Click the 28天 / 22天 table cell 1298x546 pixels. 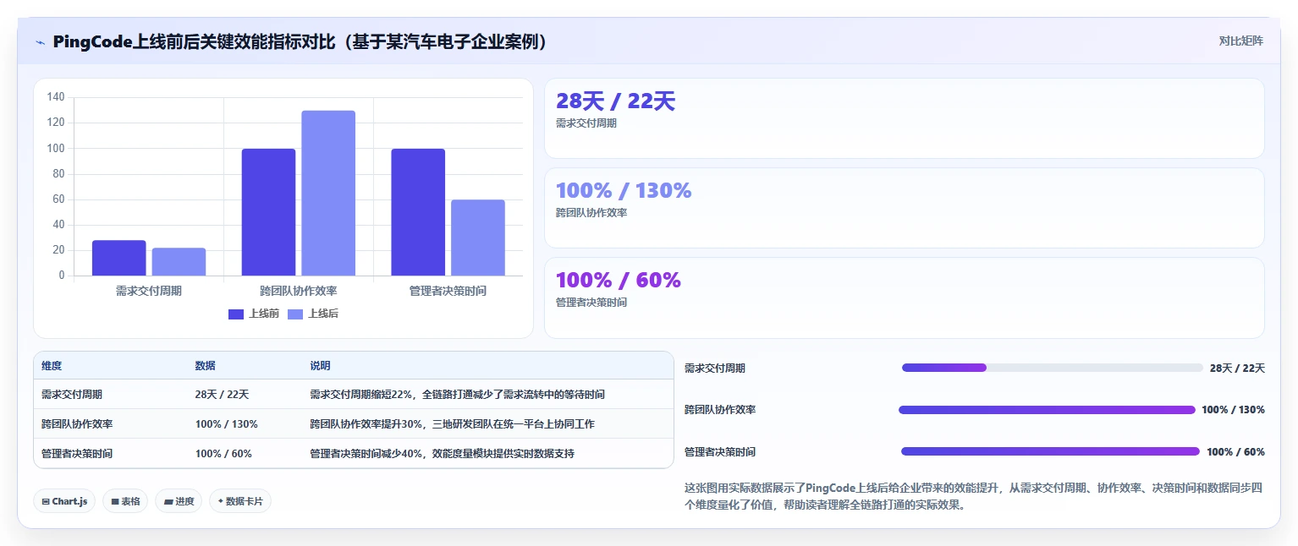coord(222,395)
